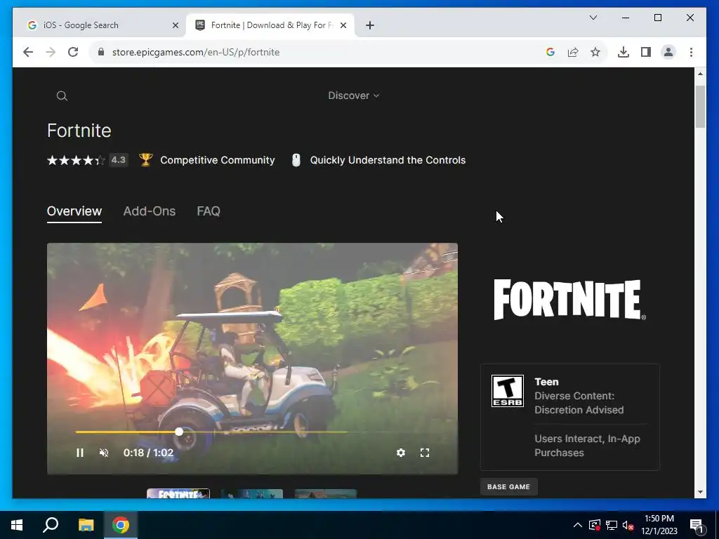The width and height of the screenshot is (719, 539).
Task: Open the tab search chevron
Action: tap(593, 18)
